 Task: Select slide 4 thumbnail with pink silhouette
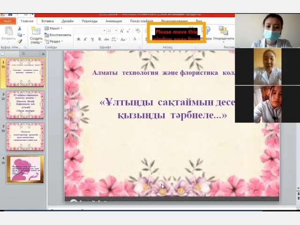25,169
